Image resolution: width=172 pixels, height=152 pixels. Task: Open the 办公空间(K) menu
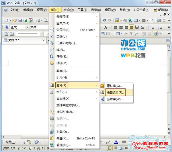(x=141, y=10)
